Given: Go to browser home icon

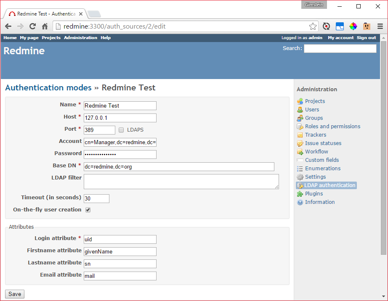Looking at the screenshot, I should pos(45,26).
